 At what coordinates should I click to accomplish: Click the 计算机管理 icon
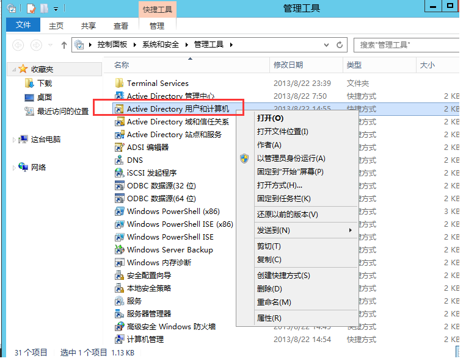(119, 339)
